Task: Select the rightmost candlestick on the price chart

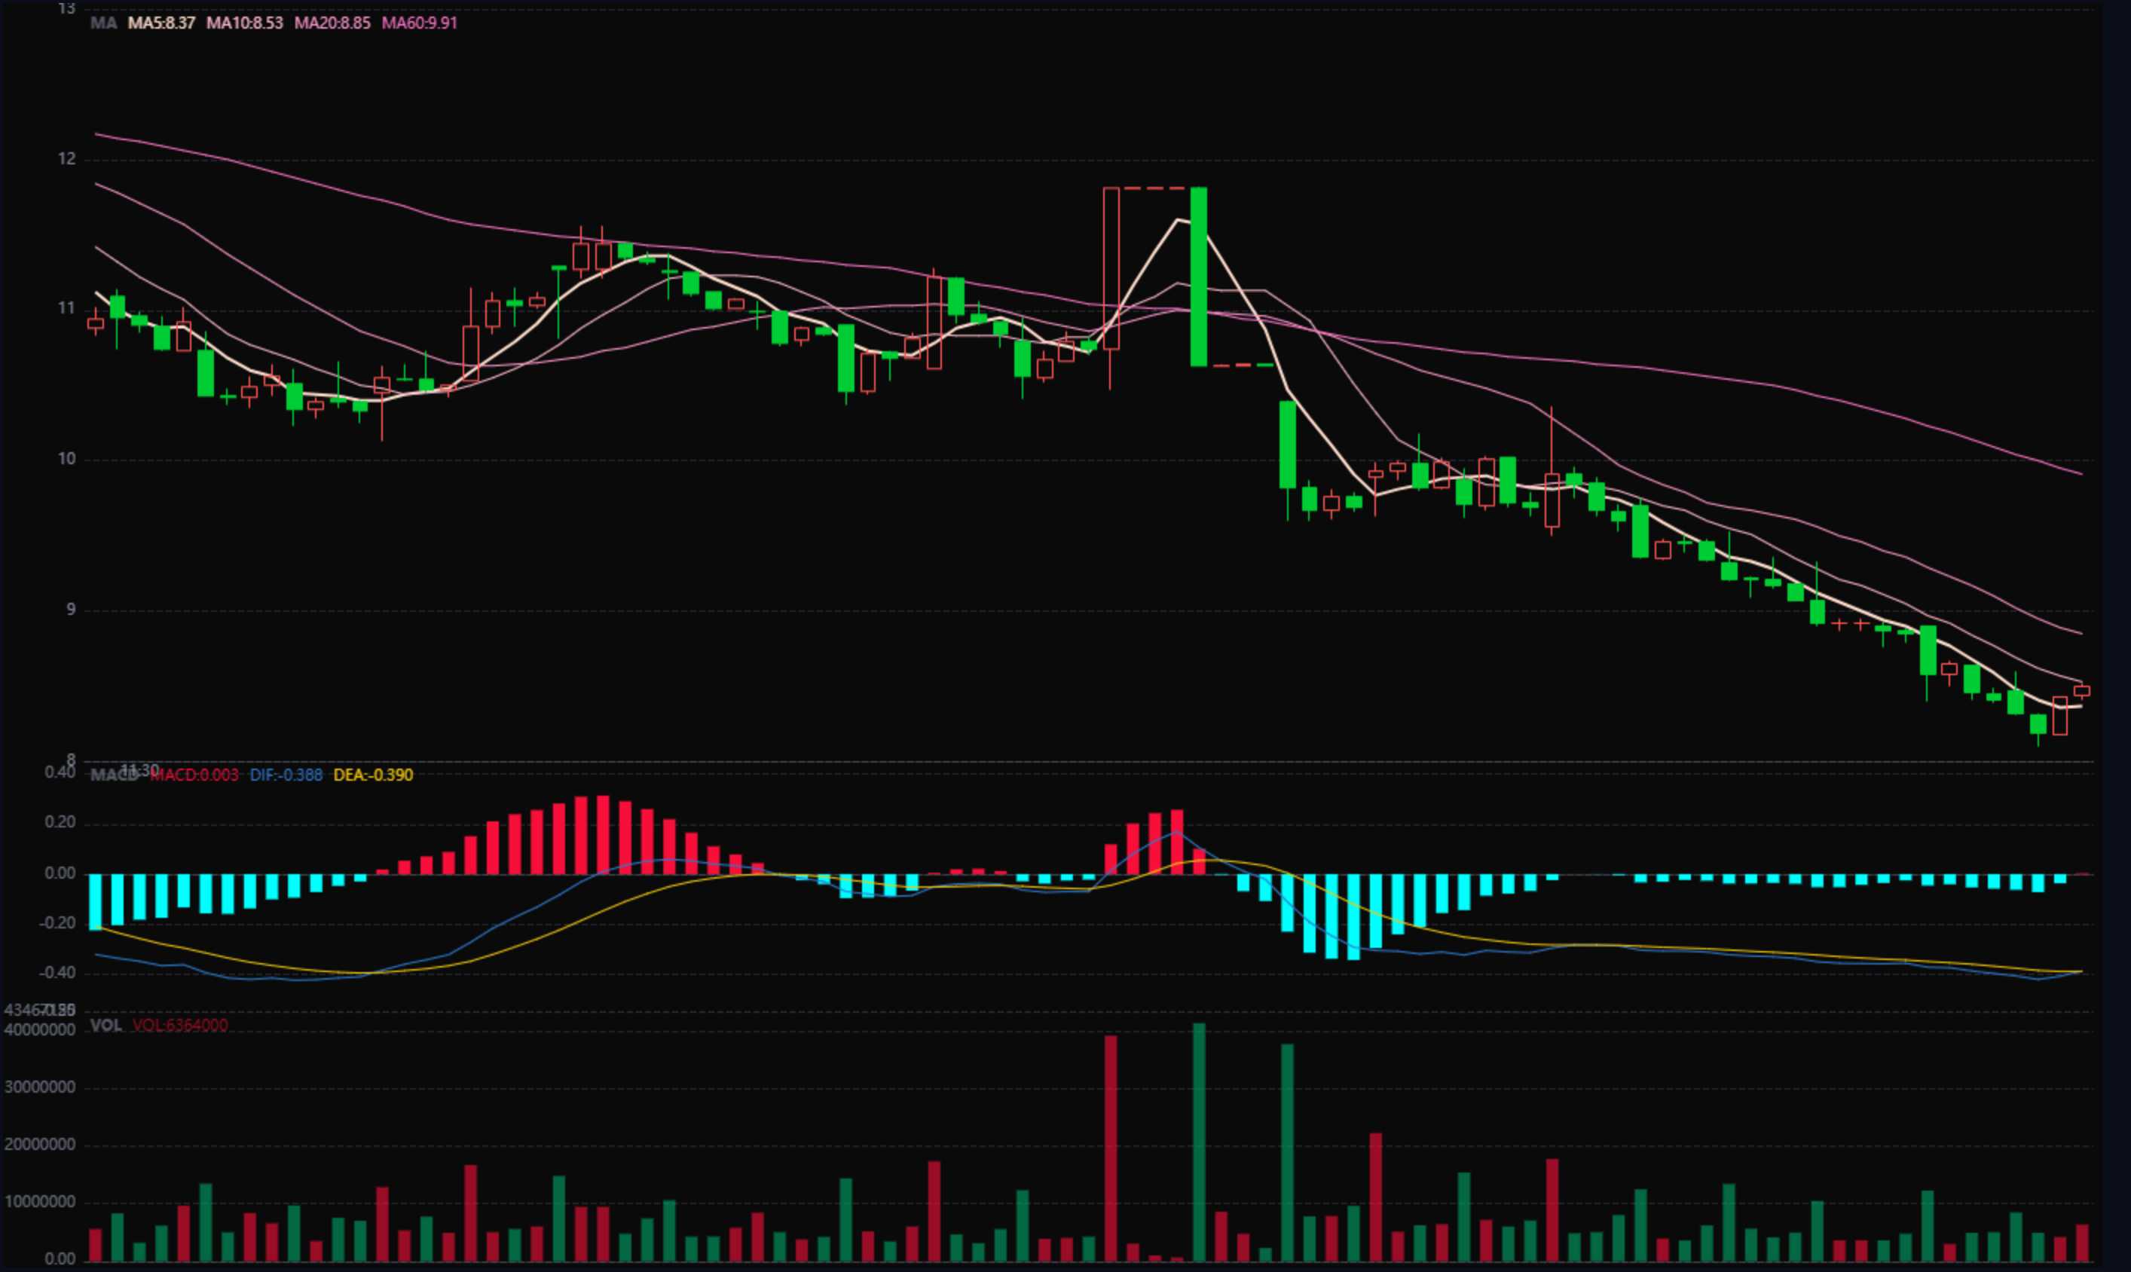Action: [x=2081, y=691]
